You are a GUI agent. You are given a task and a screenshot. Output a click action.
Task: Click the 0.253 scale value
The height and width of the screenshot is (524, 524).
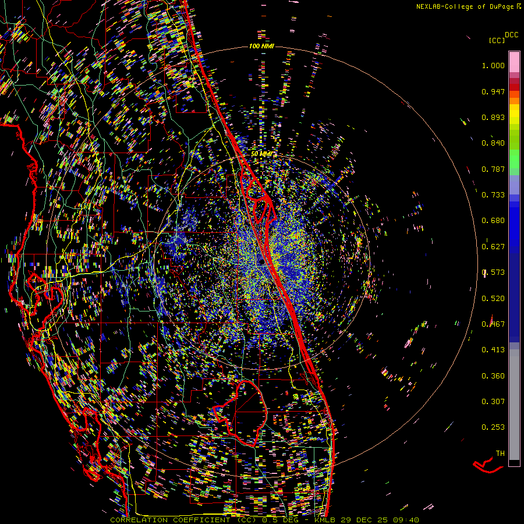(x=493, y=427)
